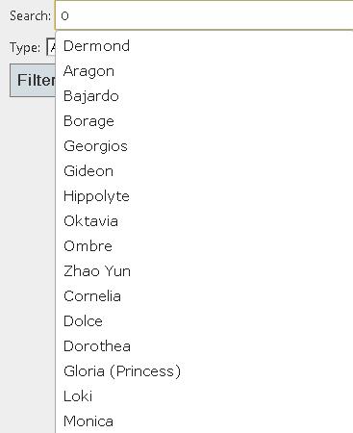Choose Gloria (Princess) from the list
The height and width of the screenshot is (433, 353).
204,371
